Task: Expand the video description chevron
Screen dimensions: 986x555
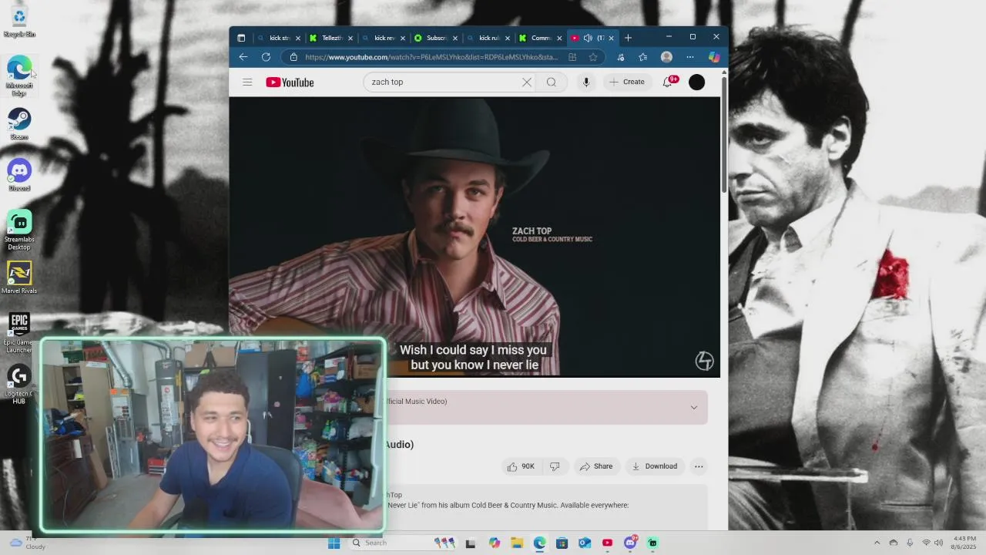Action: point(693,408)
